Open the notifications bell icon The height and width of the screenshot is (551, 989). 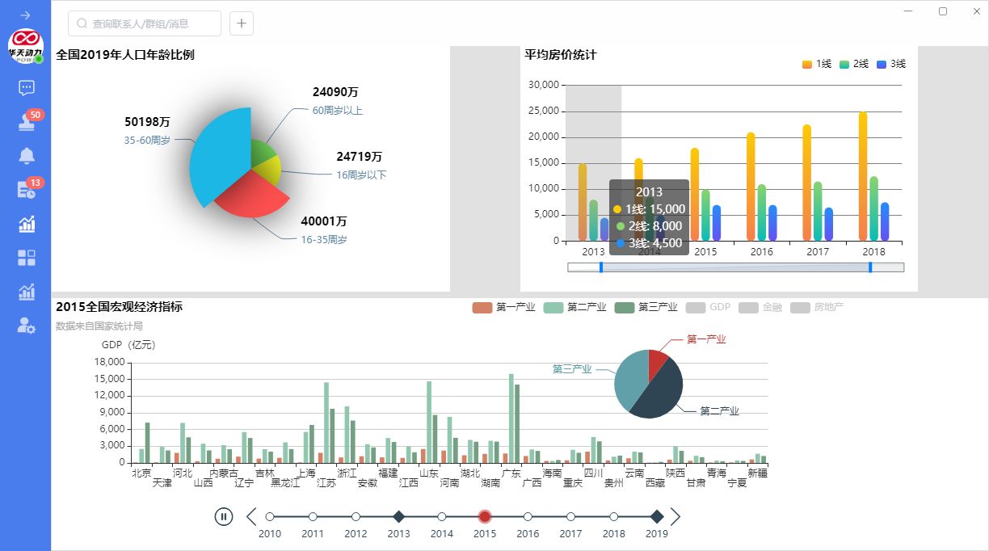point(26,156)
